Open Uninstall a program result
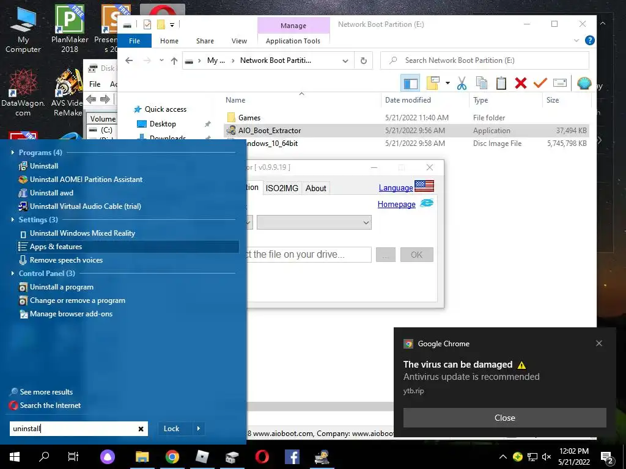The height and width of the screenshot is (469, 626). [x=62, y=287]
